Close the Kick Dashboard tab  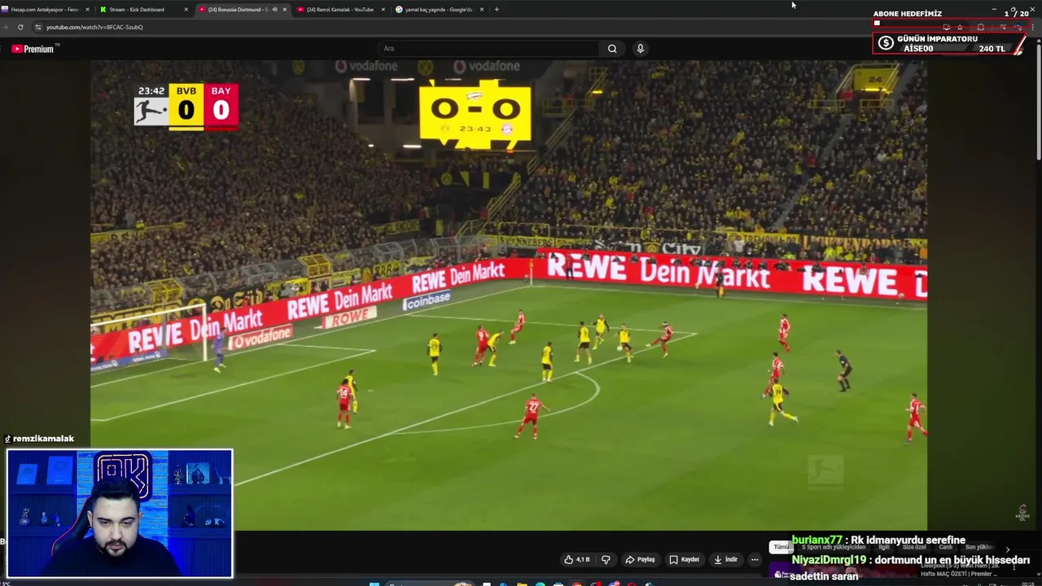(186, 10)
